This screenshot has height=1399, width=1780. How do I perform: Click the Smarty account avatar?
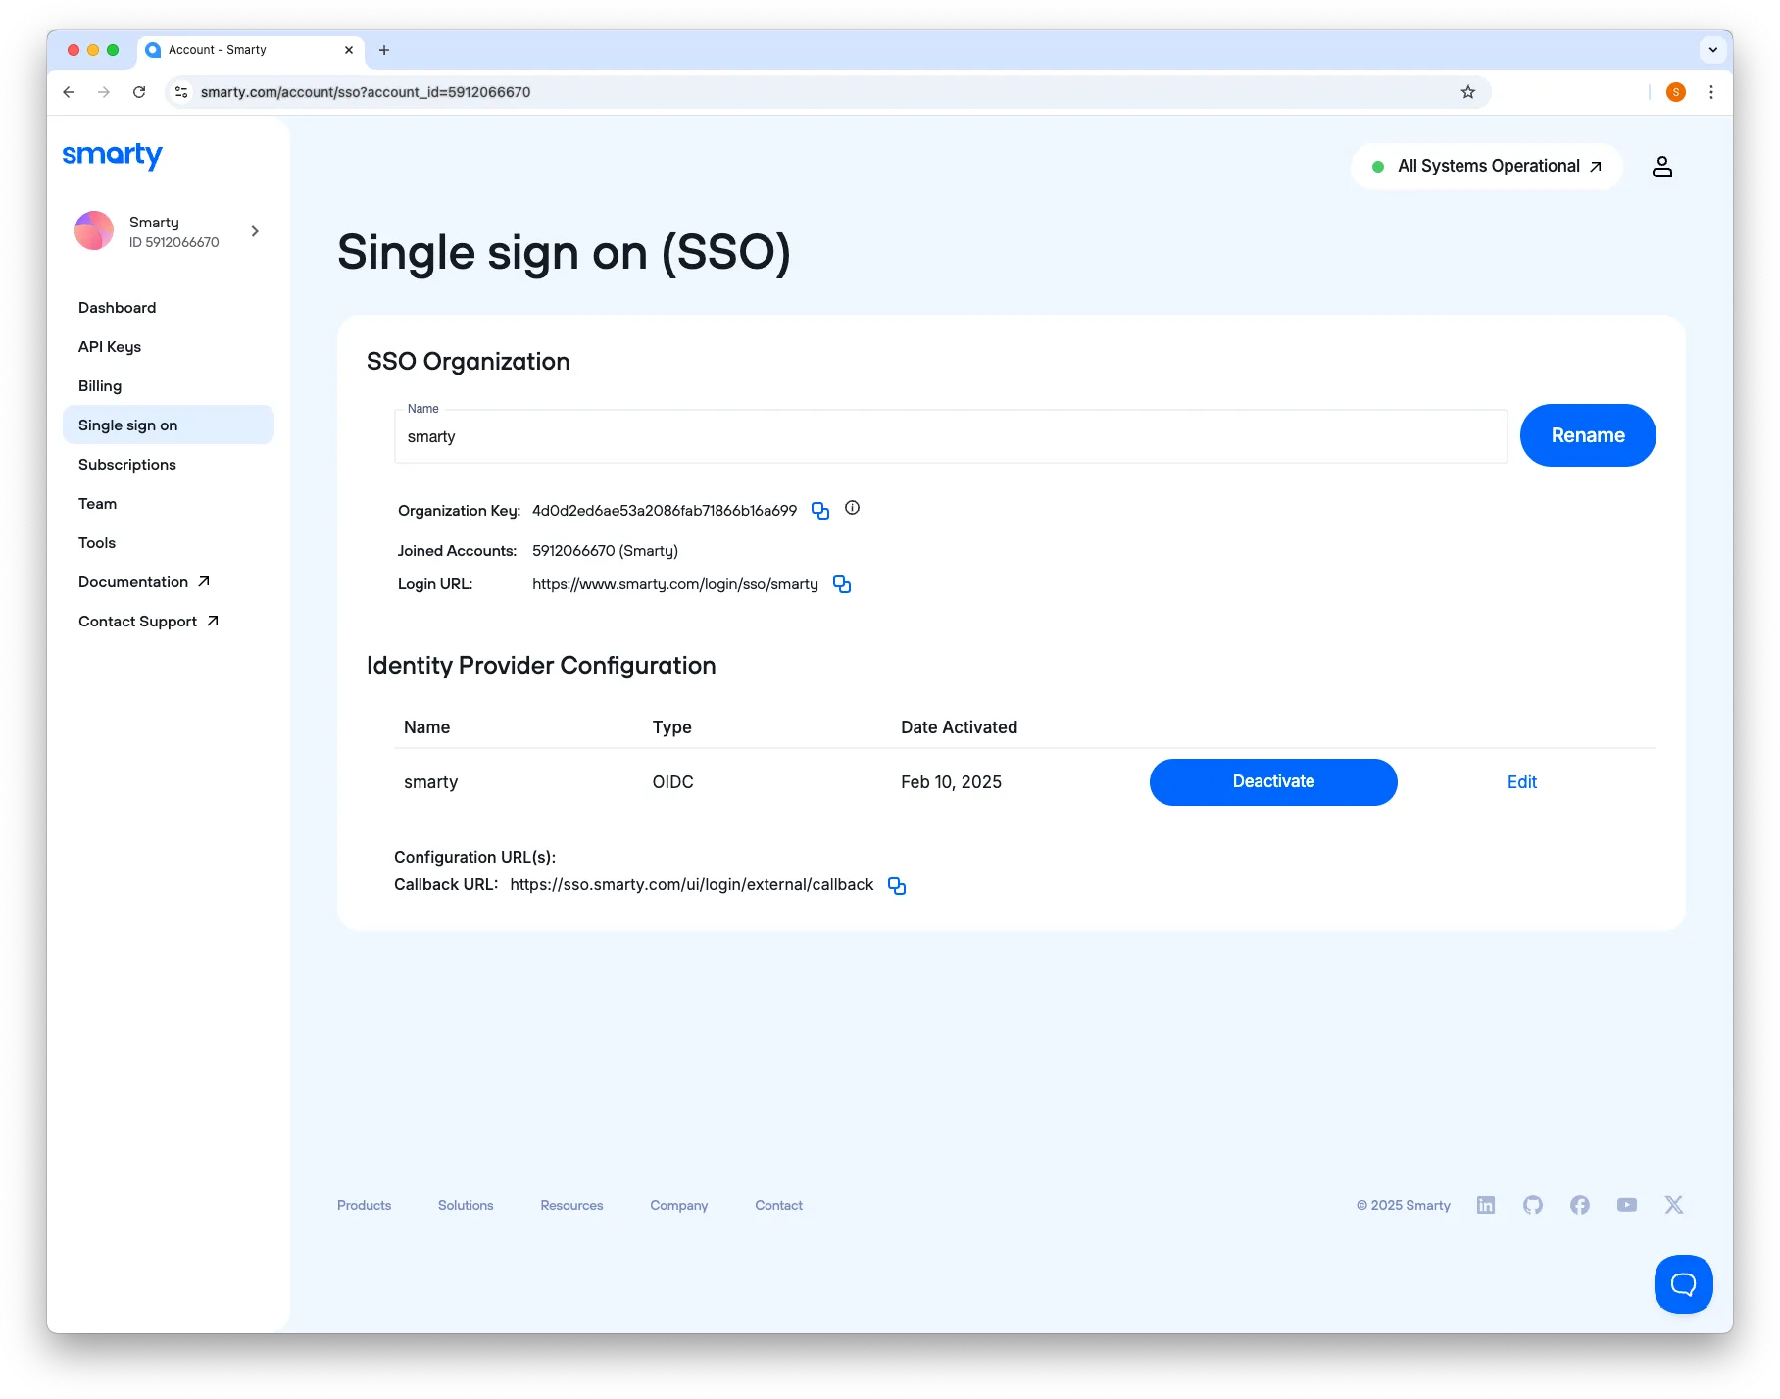[94, 231]
